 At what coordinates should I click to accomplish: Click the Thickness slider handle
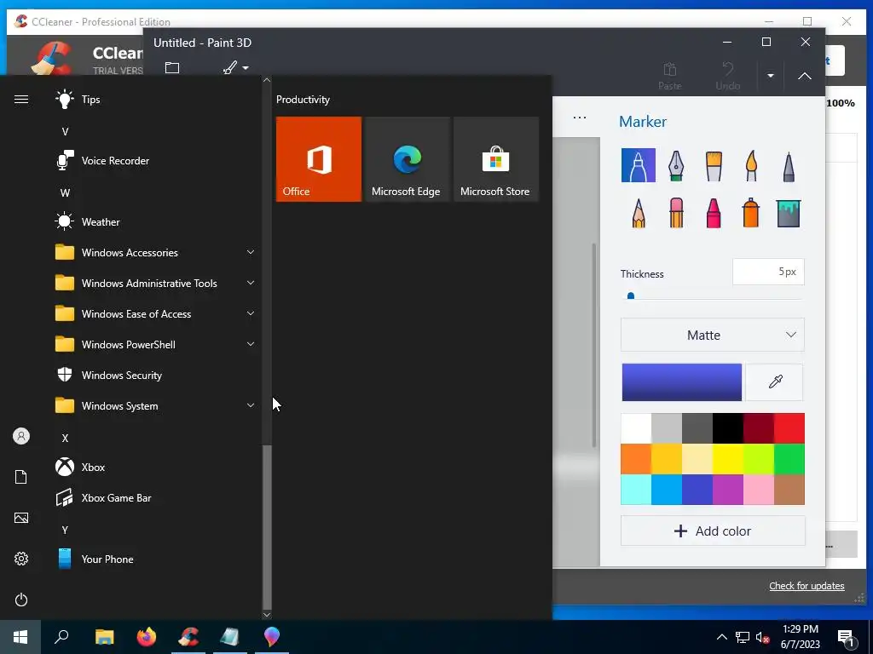click(x=631, y=296)
